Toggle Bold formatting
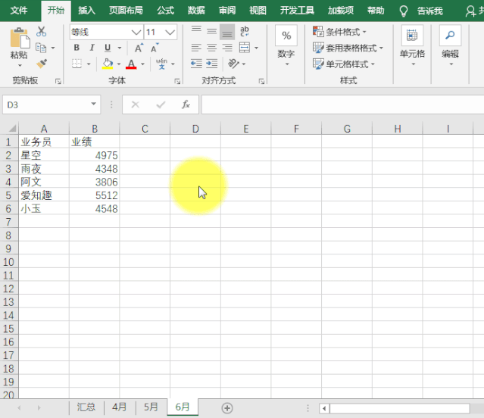The height and width of the screenshot is (418, 484). click(x=77, y=48)
